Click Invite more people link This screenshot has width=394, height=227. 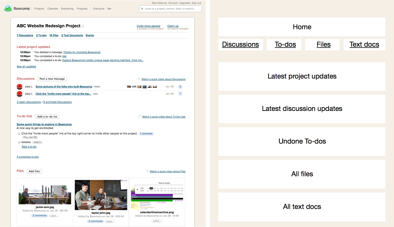tap(148, 26)
